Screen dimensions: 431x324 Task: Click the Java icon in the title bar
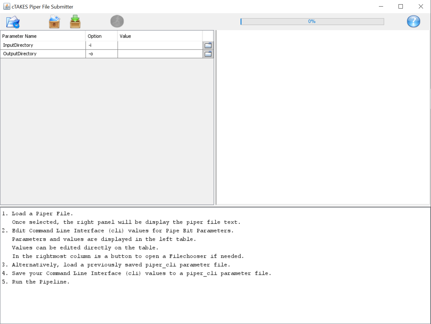point(7,7)
